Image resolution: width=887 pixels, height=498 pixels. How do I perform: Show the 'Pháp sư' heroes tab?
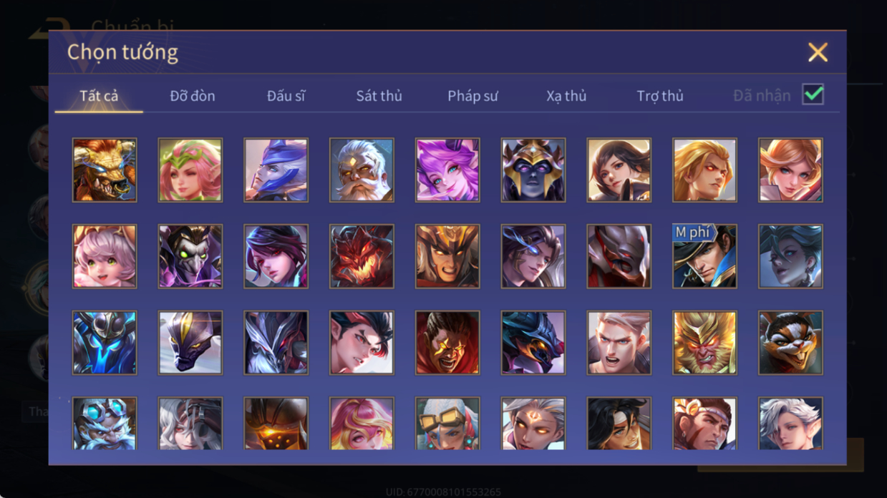point(472,96)
